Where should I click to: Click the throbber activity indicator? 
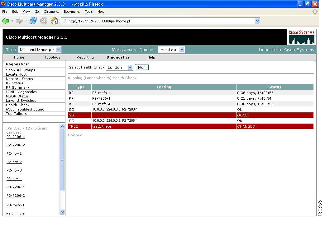[315, 12]
